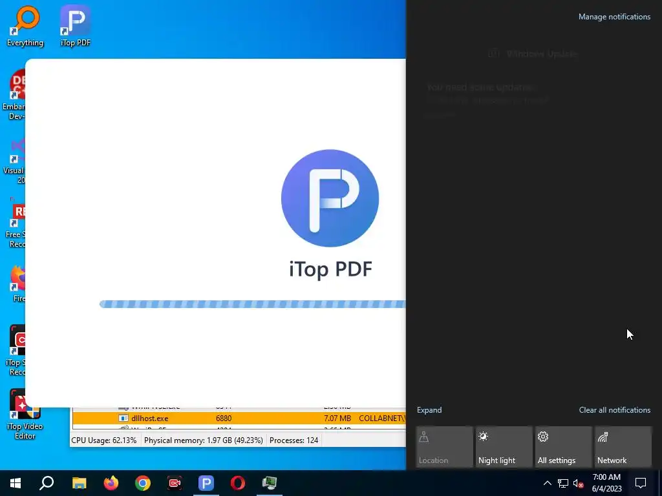The image size is (662, 496).
Task: Open taskbar Search magnifier
Action: click(47, 483)
